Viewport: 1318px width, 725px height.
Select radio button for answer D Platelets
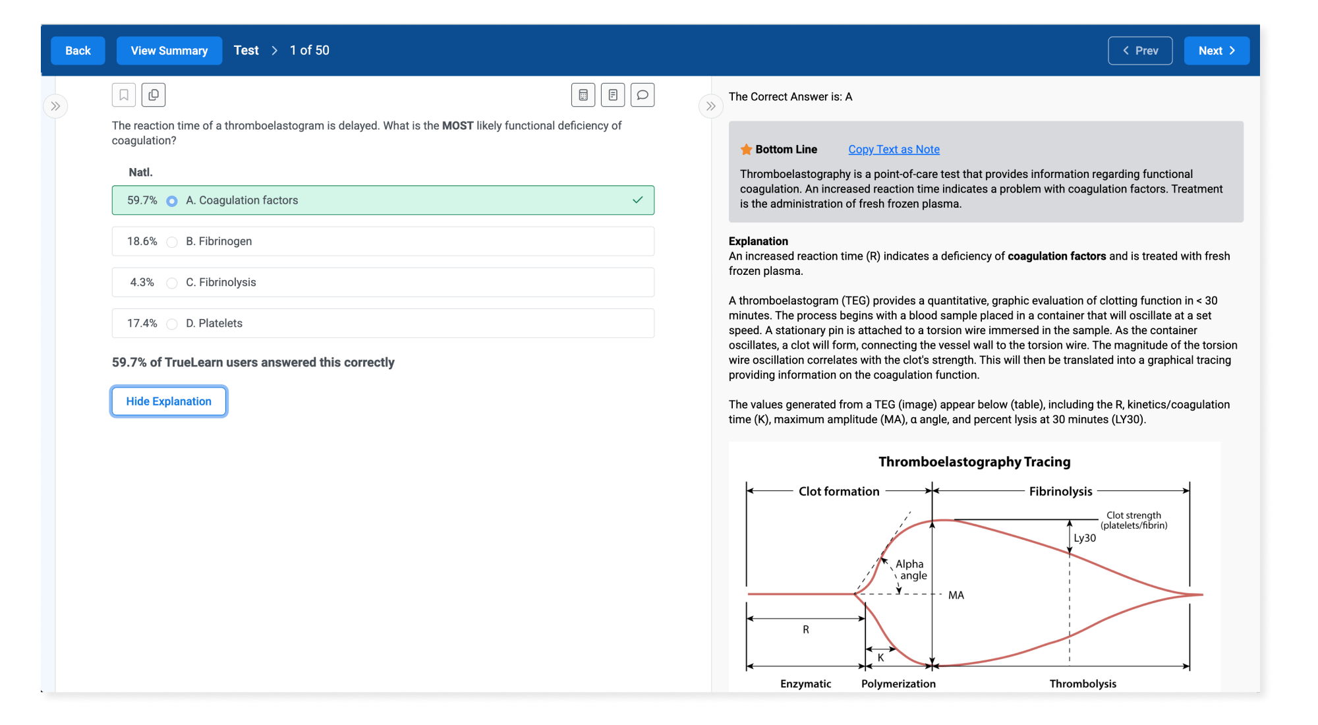[x=171, y=323]
